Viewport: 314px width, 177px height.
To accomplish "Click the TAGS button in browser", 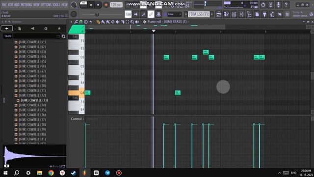I will point(8,36).
